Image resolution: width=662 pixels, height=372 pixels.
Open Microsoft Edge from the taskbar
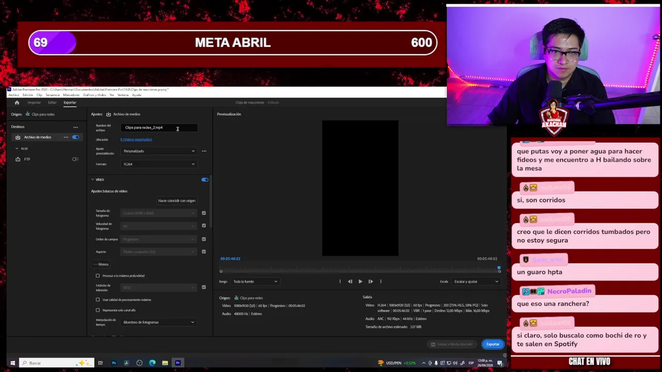pos(152,363)
